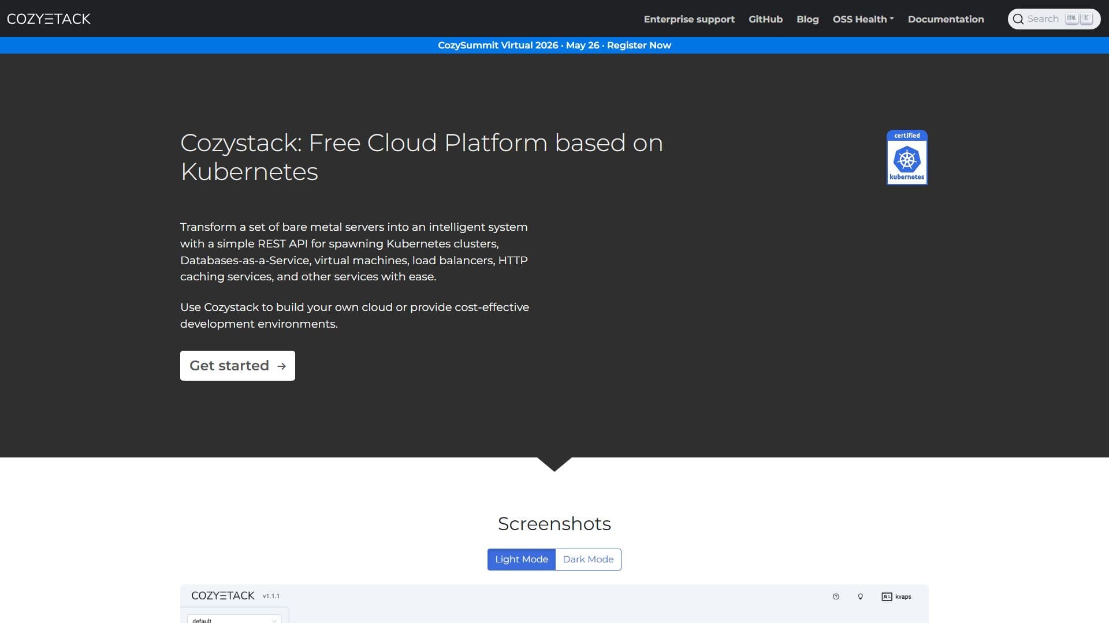The height and width of the screenshot is (623, 1109).
Task: Click the help question-mark icon in the dashboard screenshot
Action: point(836,596)
